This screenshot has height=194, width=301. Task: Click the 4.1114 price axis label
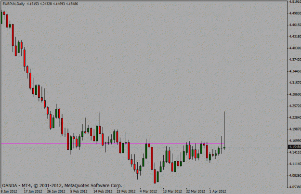coord(295,164)
